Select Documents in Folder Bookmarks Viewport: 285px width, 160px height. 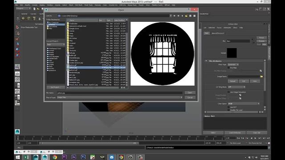click(53, 27)
